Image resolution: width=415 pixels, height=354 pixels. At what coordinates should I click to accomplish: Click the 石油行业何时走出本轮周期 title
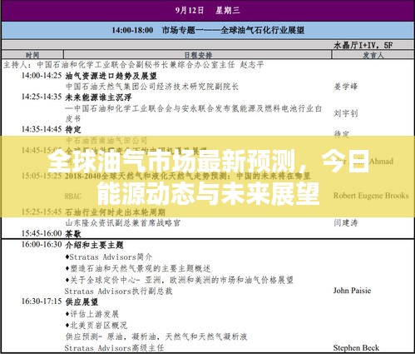(x=115, y=212)
